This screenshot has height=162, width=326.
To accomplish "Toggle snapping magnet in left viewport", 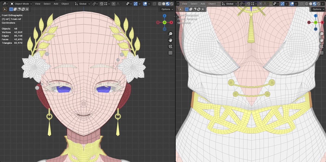I will pyautogui.click(x=102, y=4).
